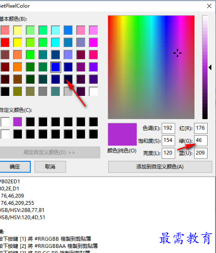This screenshot has height=253, width=216.
Task: Close the GetPixelColor dialog
Action: tap(209, 6)
